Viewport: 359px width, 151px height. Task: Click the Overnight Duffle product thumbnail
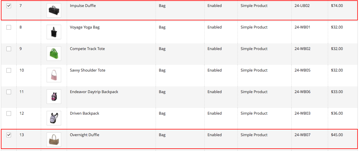pyautogui.click(x=54, y=140)
